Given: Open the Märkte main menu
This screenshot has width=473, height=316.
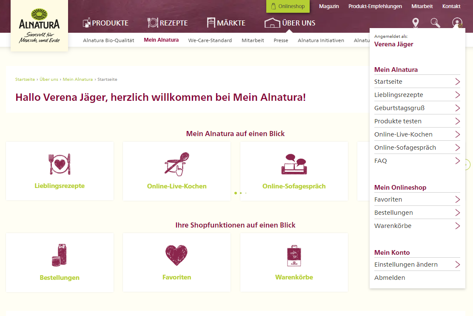Looking at the screenshot, I should [226, 23].
